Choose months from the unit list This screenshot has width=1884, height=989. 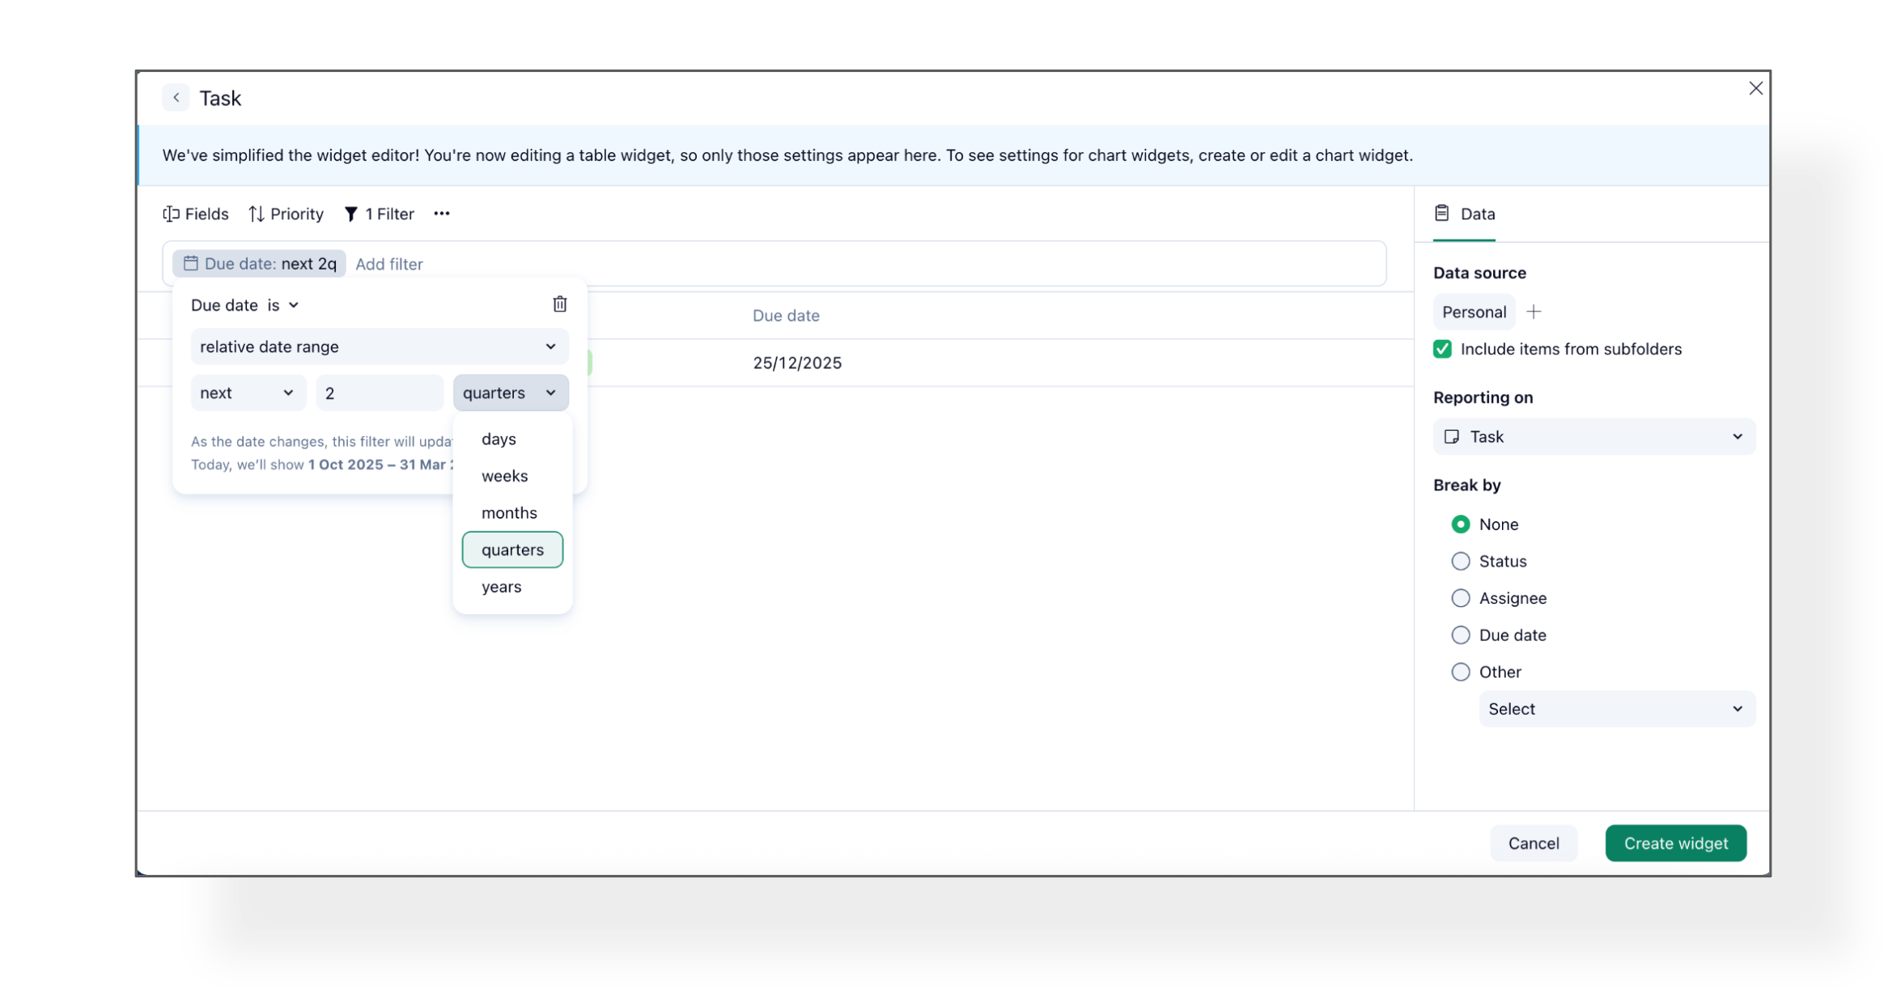(509, 513)
